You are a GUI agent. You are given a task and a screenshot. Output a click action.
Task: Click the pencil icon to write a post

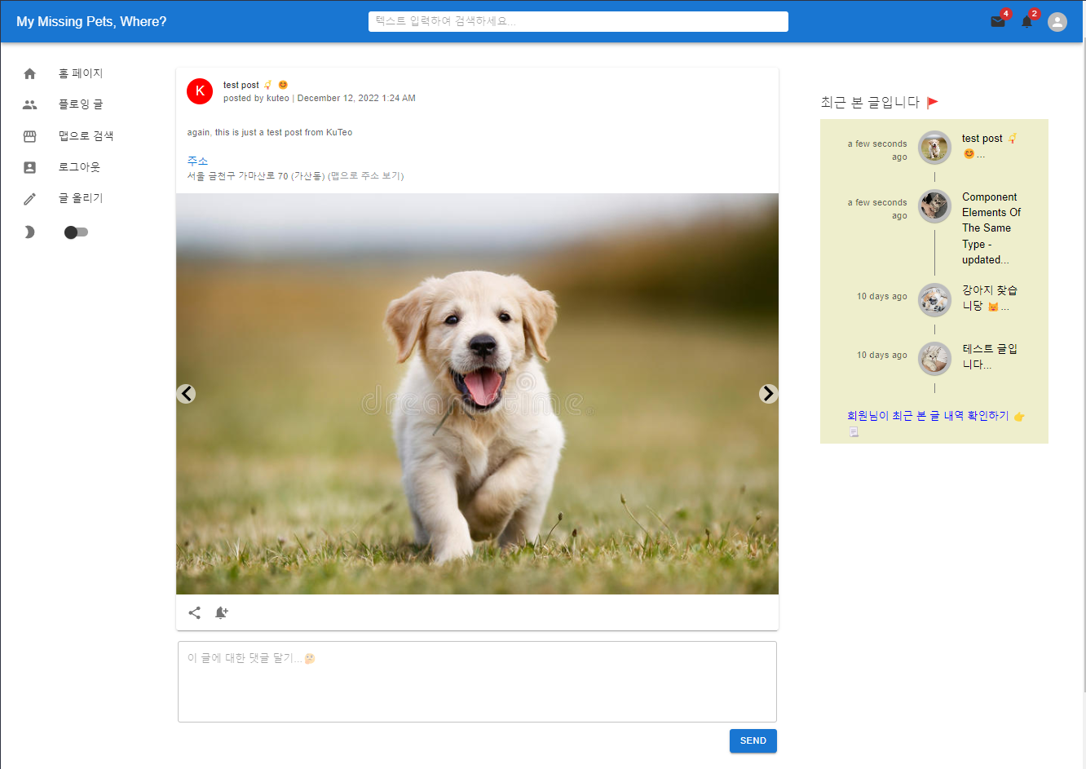pyautogui.click(x=29, y=198)
